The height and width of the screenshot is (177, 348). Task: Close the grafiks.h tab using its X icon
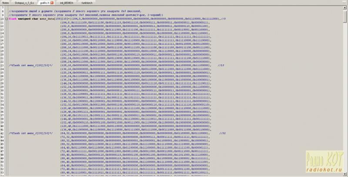tap(52, 3)
